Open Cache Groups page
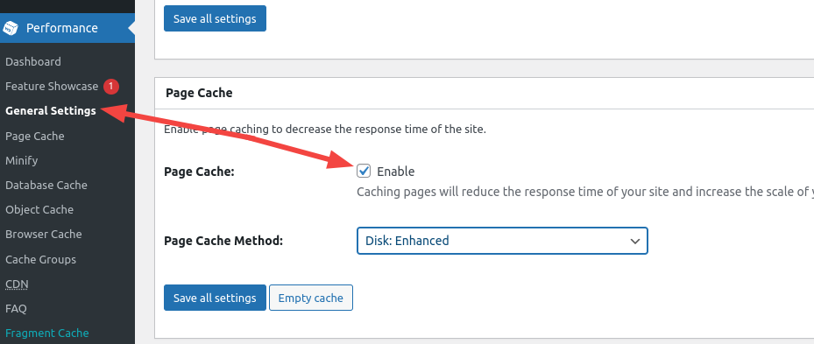 [x=40, y=259]
